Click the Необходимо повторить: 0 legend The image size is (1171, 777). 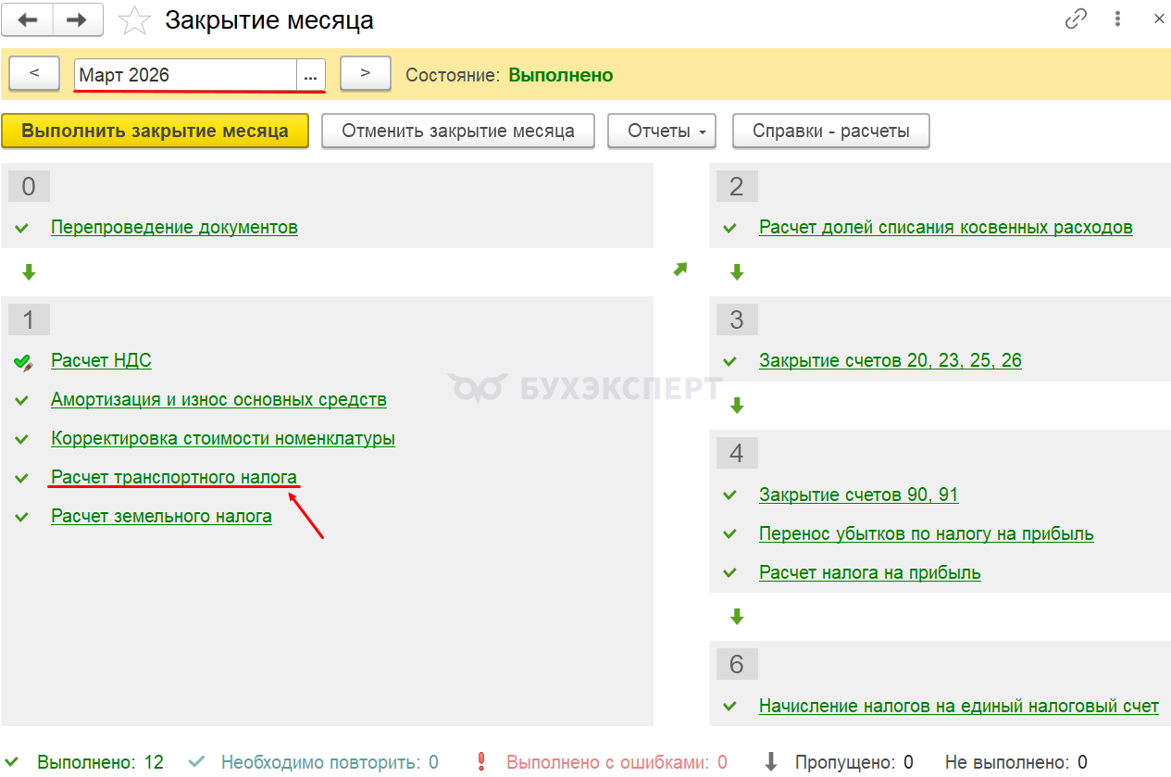(x=330, y=763)
